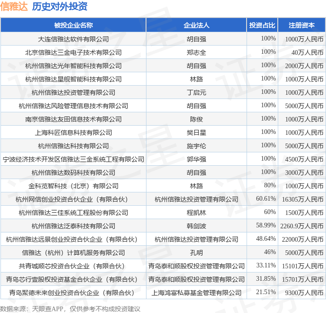Click registered capital 40万人民币
Image resolution: width=326 pixels, height=313 pixels.
(x=307, y=52)
